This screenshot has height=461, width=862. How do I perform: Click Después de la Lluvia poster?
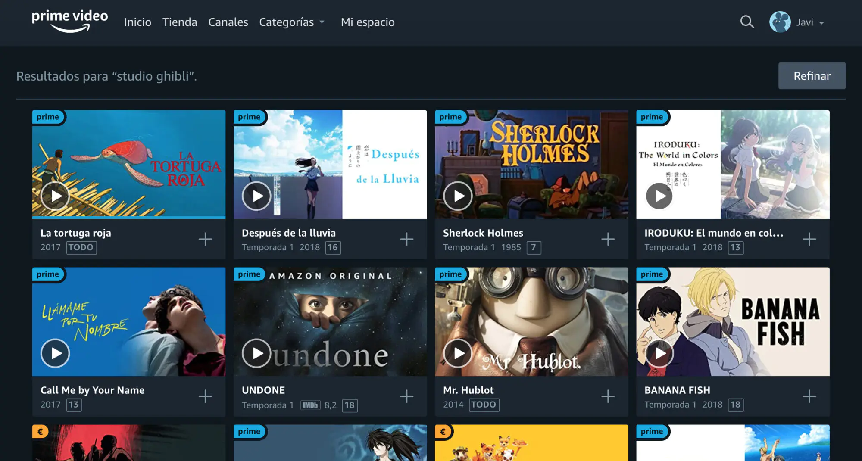pos(330,164)
